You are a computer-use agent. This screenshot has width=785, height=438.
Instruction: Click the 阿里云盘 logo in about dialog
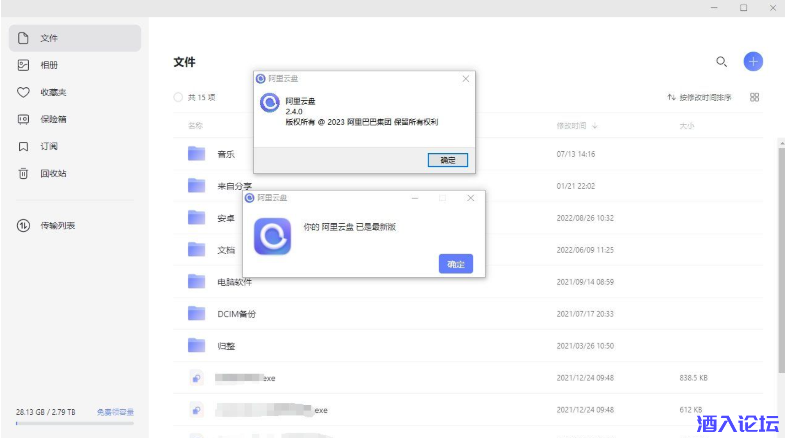pyautogui.click(x=270, y=102)
